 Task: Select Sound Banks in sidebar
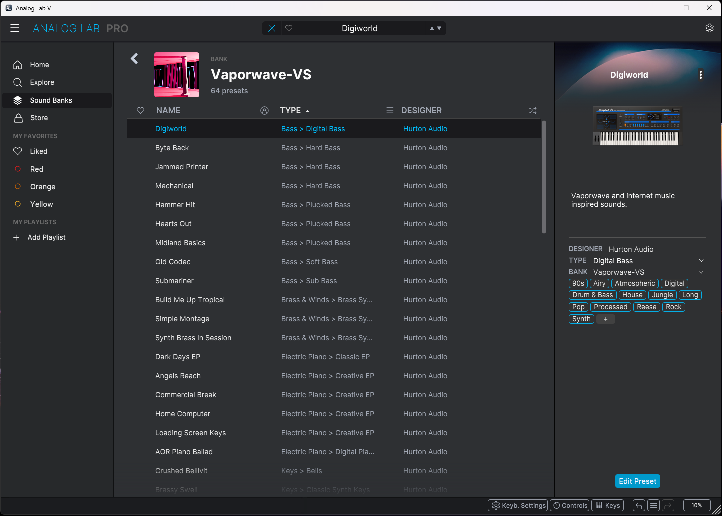click(57, 100)
